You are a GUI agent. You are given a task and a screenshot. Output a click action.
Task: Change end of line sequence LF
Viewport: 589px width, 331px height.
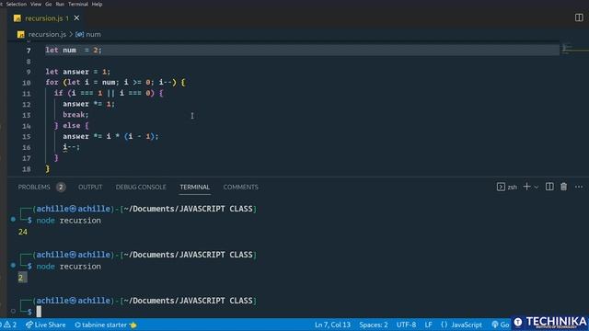click(428, 325)
